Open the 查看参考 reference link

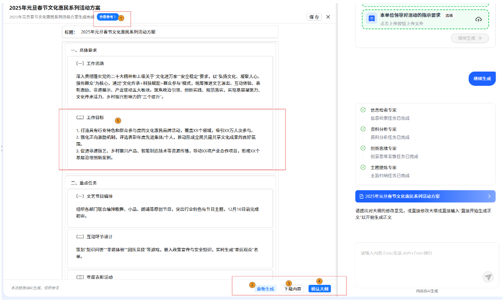tap(107, 17)
